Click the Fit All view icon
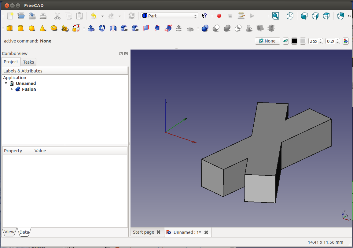This screenshot has height=248, width=353. point(276,16)
